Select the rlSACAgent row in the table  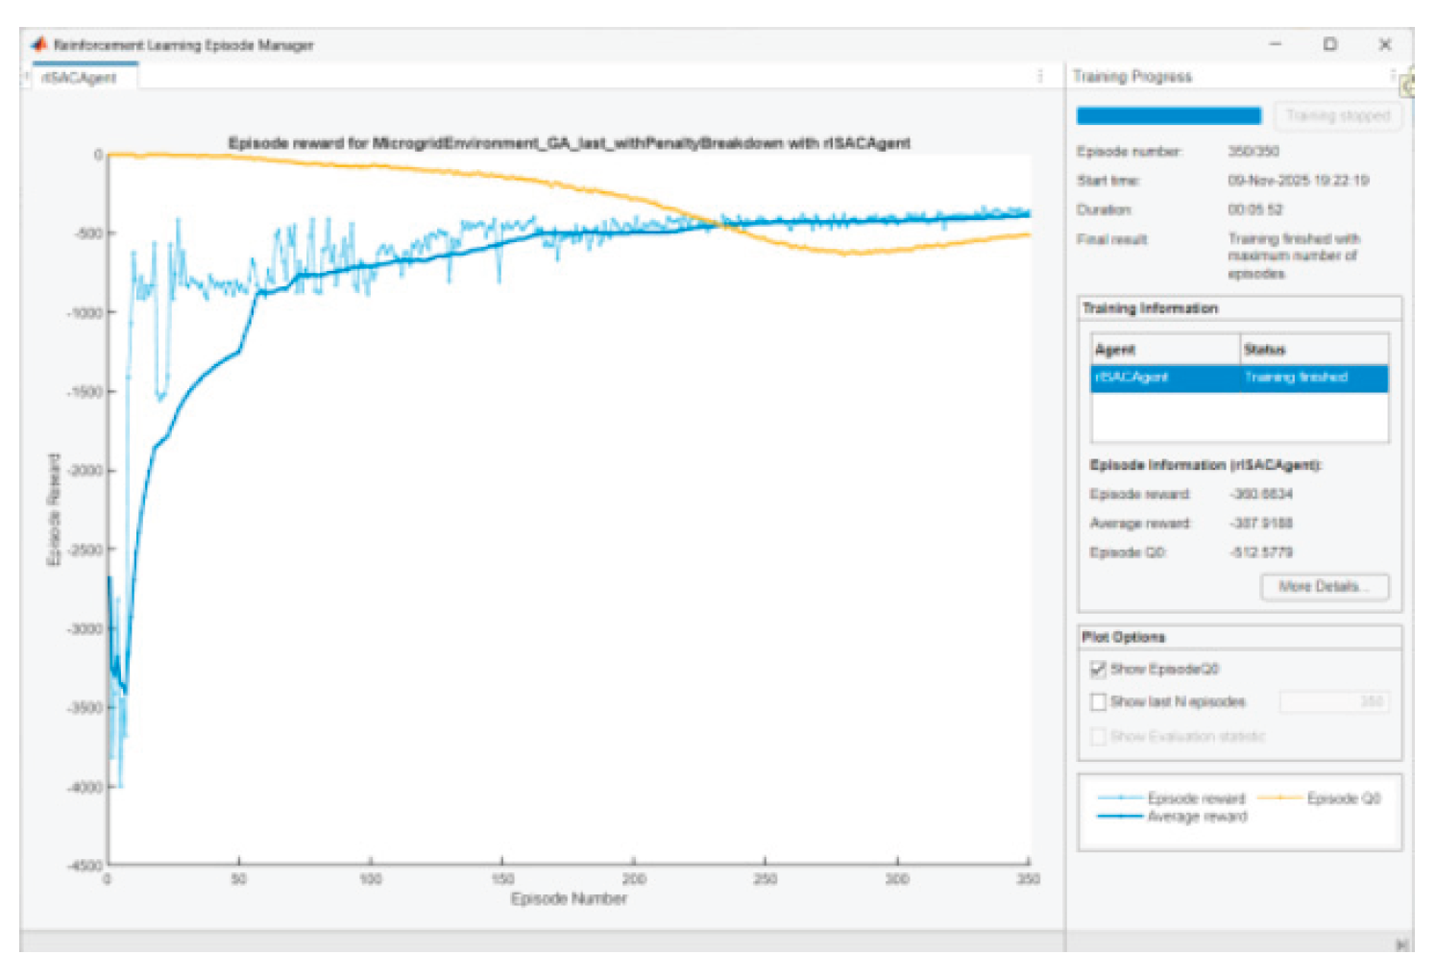pos(1239,378)
